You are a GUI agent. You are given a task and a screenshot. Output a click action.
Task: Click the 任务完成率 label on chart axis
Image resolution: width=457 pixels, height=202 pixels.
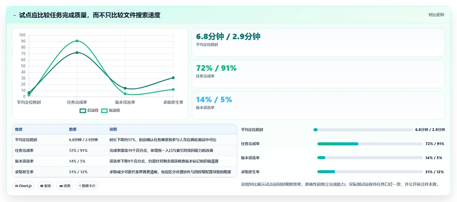(x=77, y=102)
